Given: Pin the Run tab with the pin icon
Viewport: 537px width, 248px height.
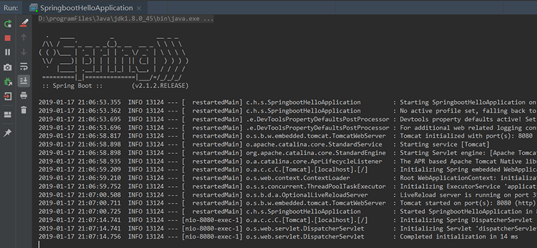Looking at the screenshot, I should (7, 133).
